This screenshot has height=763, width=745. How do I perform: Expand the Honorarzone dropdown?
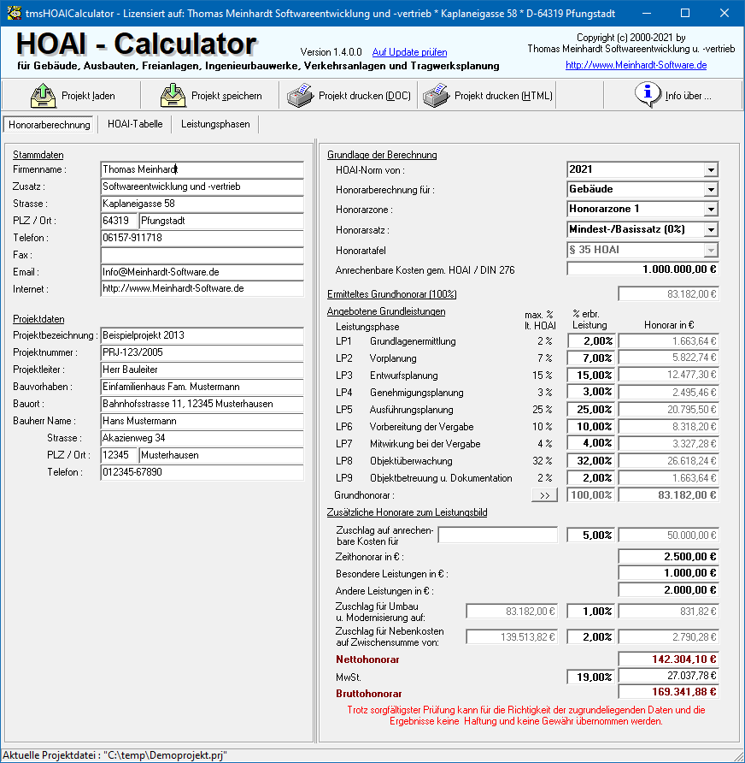click(711, 209)
